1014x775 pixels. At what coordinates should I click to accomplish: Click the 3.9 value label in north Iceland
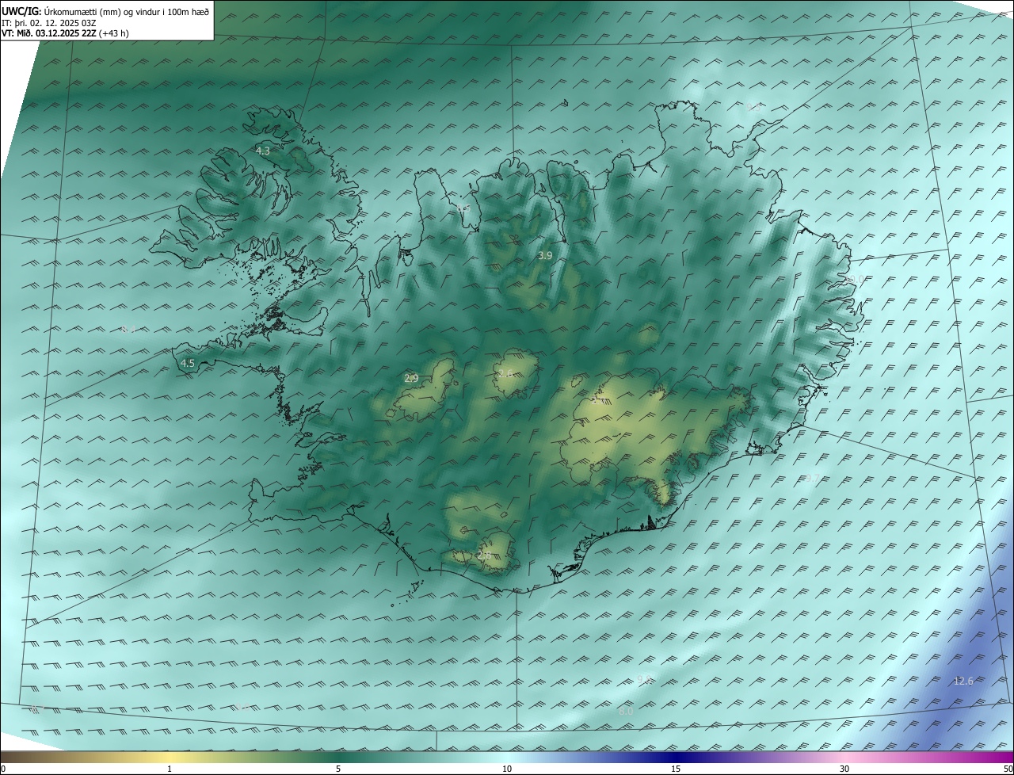(x=545, y=256)
